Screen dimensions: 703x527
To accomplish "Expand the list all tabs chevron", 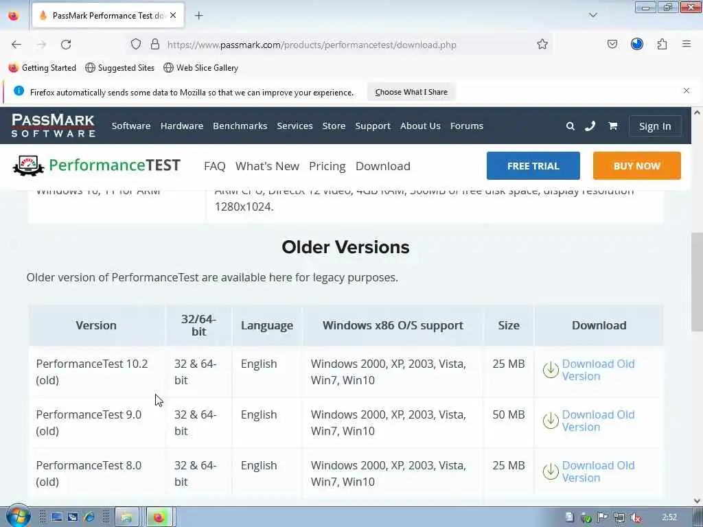I will 592,15.
